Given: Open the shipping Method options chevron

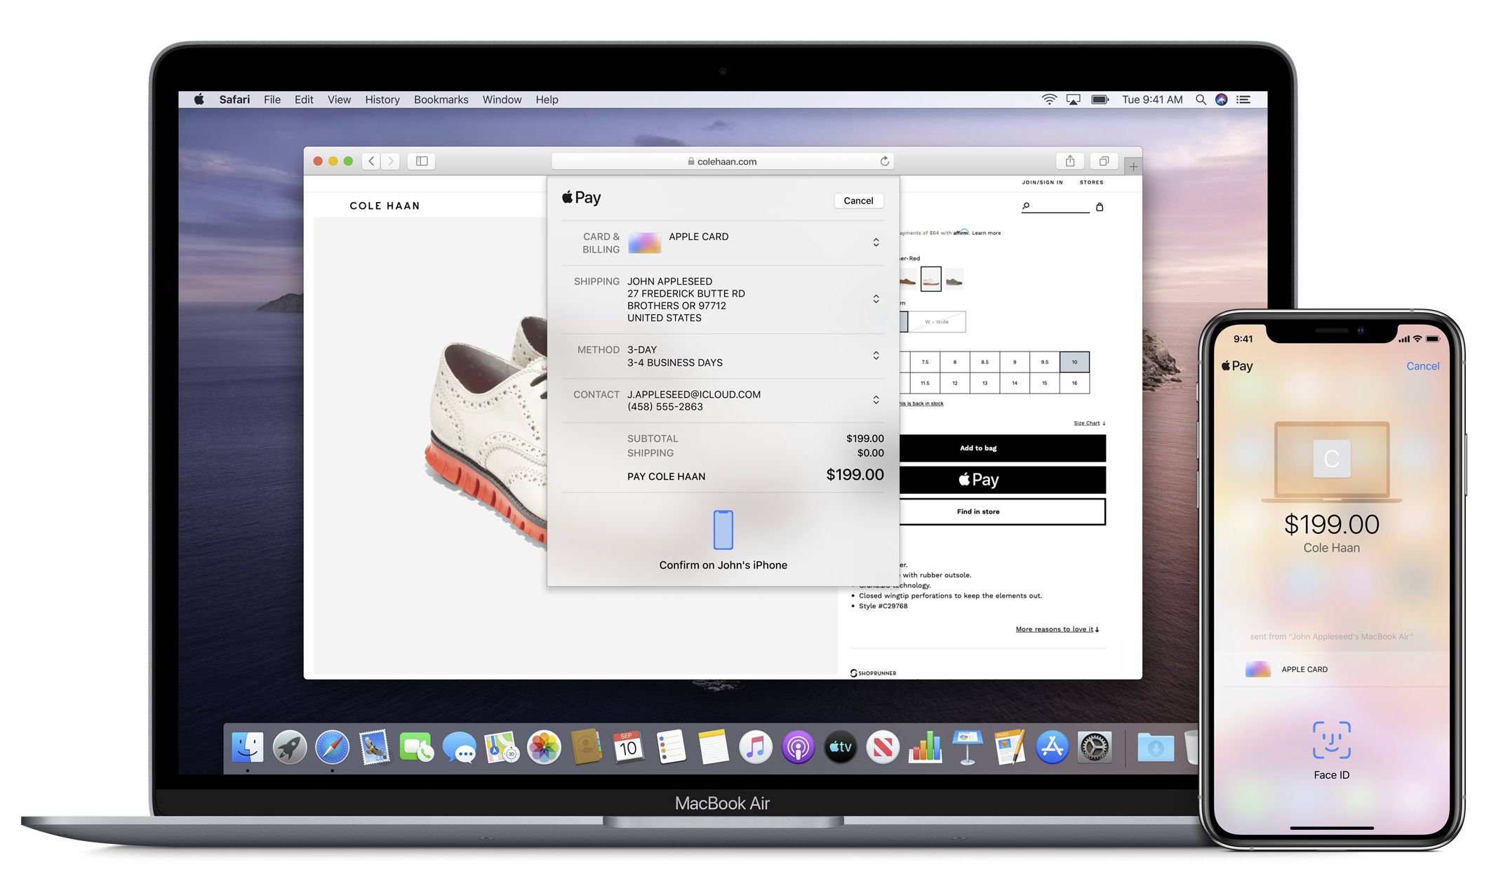Looking at the screenshot, I should 876,356.
